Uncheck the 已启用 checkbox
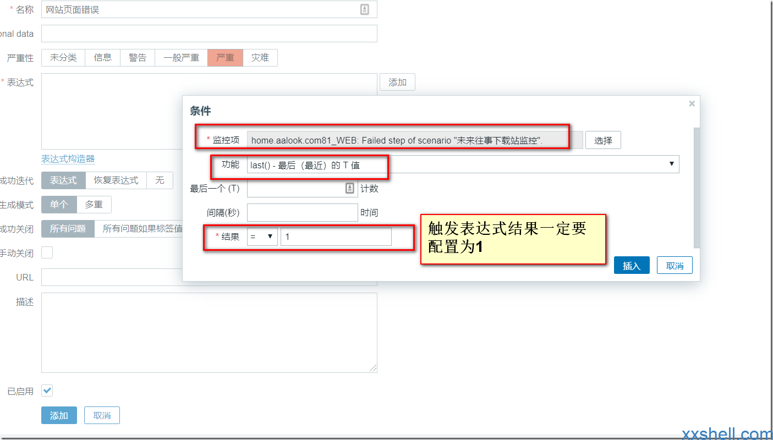Image resolution: width=773 pixels, height=440 pixels. point(47,391)
